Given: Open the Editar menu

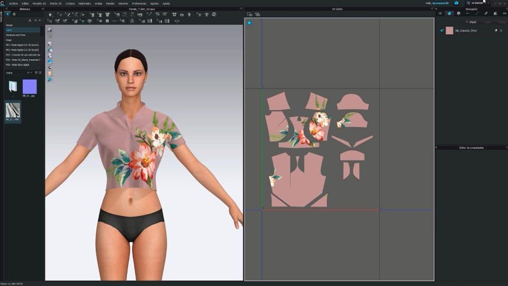Looking at the screenshot, I should click(x=25, y=3).
